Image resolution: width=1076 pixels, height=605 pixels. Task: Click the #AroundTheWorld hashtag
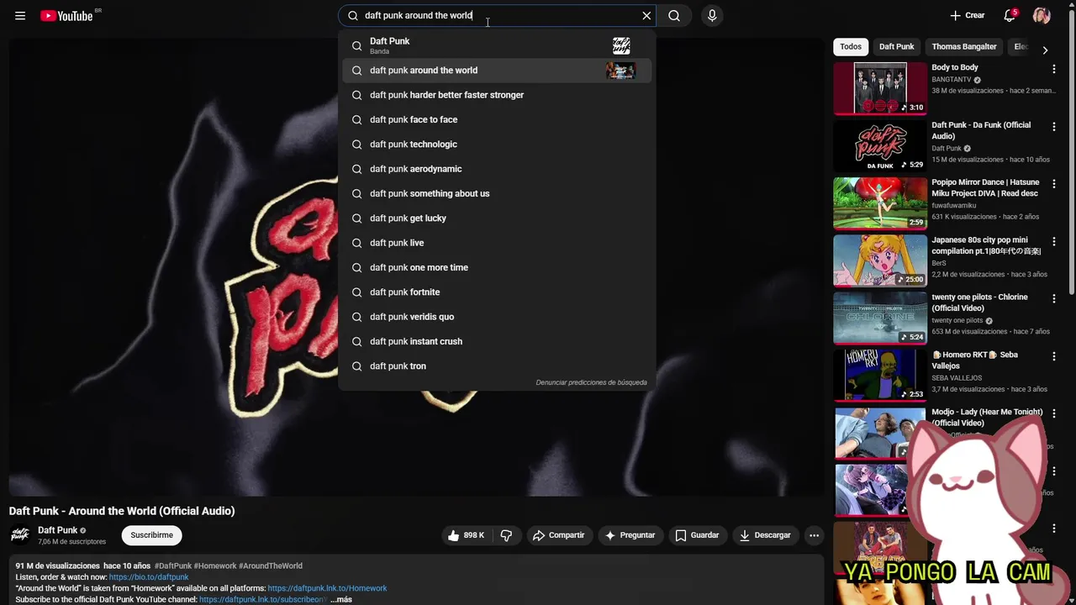[271, 566]
